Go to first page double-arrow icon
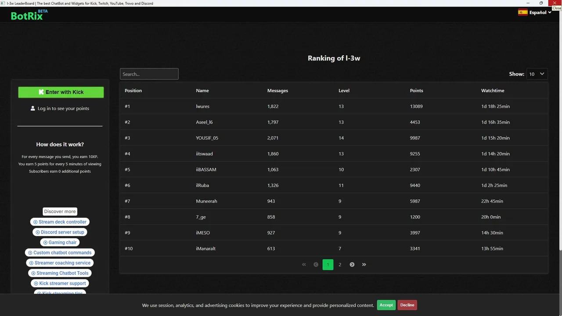Screen dimensions: 562x316 coord(304,265)
